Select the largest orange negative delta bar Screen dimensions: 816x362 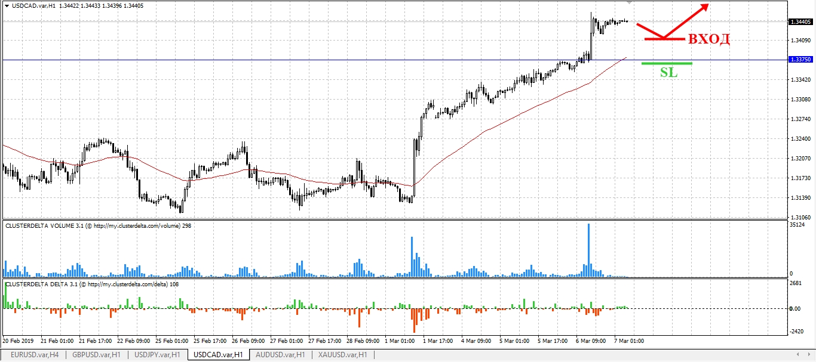[414, 320]
